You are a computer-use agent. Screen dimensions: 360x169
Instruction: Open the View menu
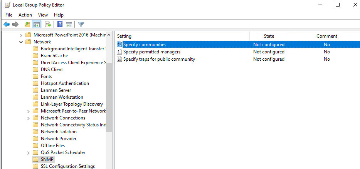point(43,15)
